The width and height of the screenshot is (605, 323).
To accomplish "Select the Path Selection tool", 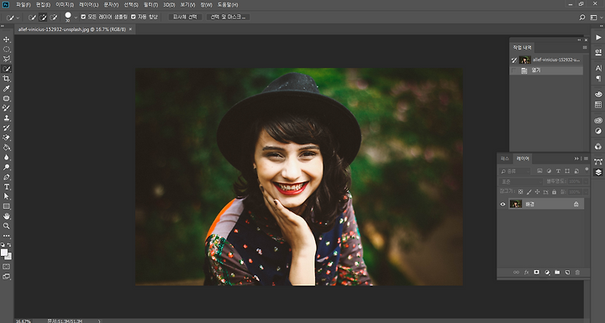I will coord(7,196).
